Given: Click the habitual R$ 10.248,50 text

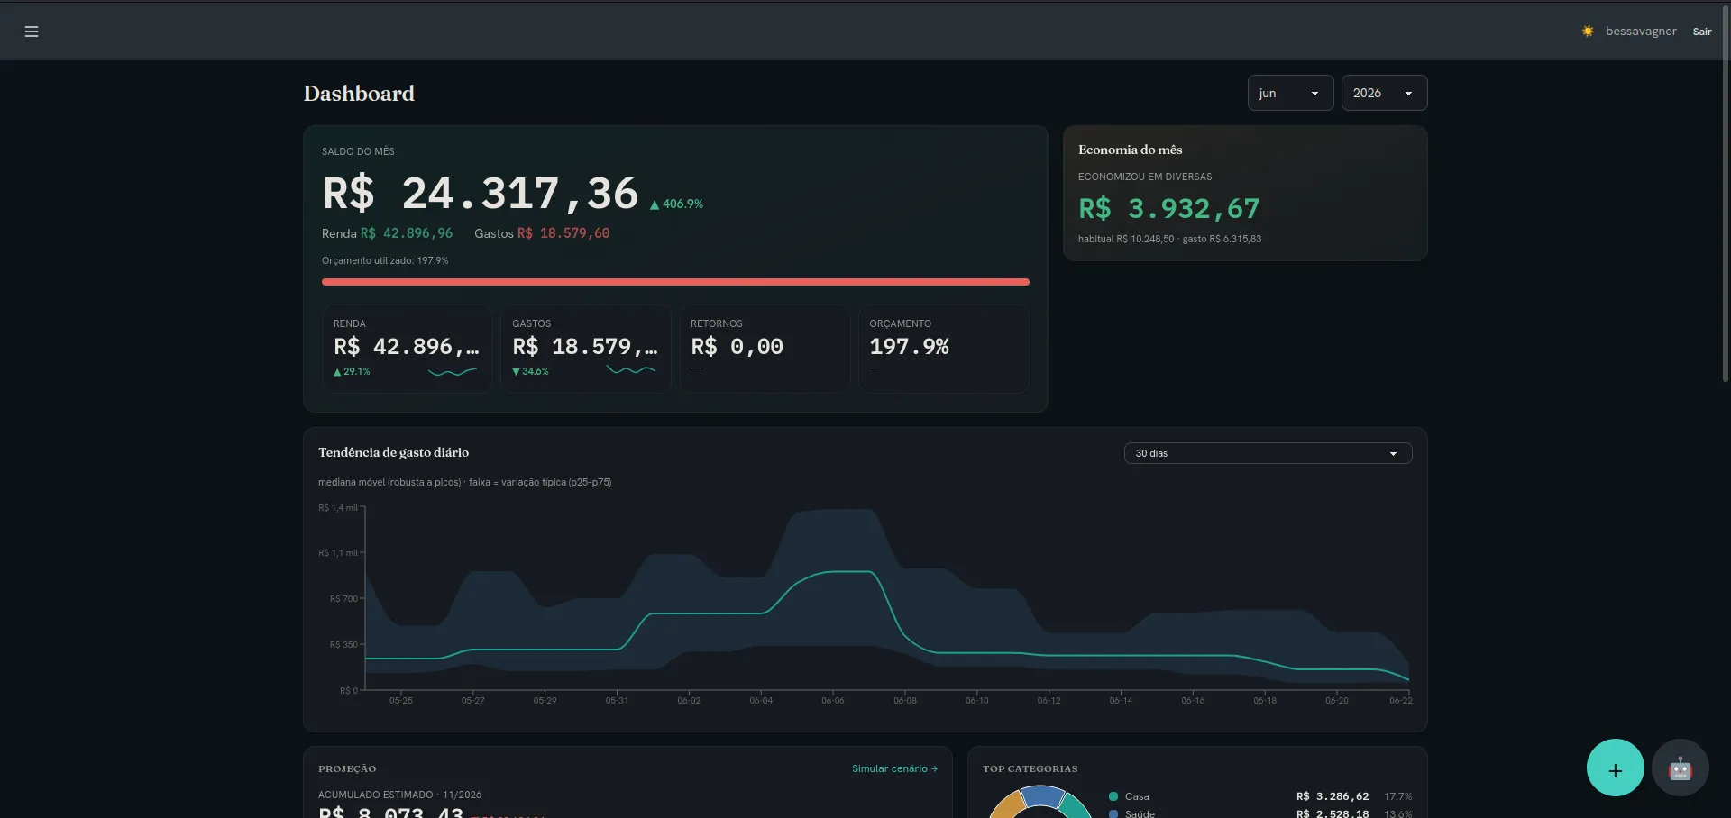Looking at the screenshot, I should coord(1126,239).
